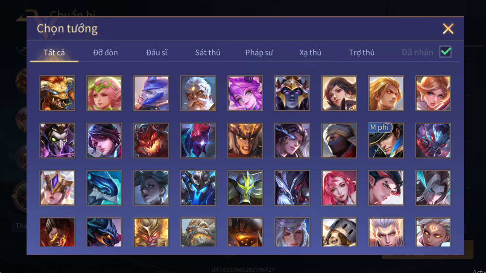486x273 pixels.
Task: Go back to the 'Tất cả' tab
Action: [x=54, y=52]
